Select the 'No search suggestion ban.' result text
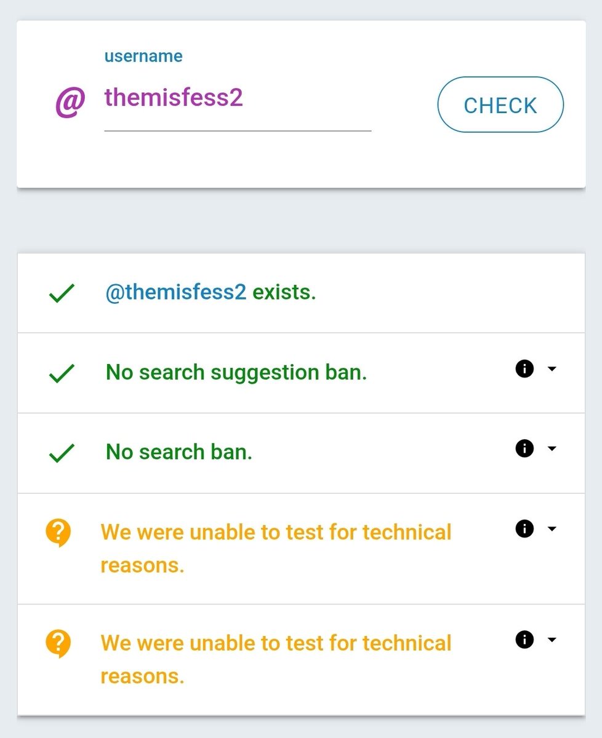Screen dimensions: 602x738 [236, 372]
